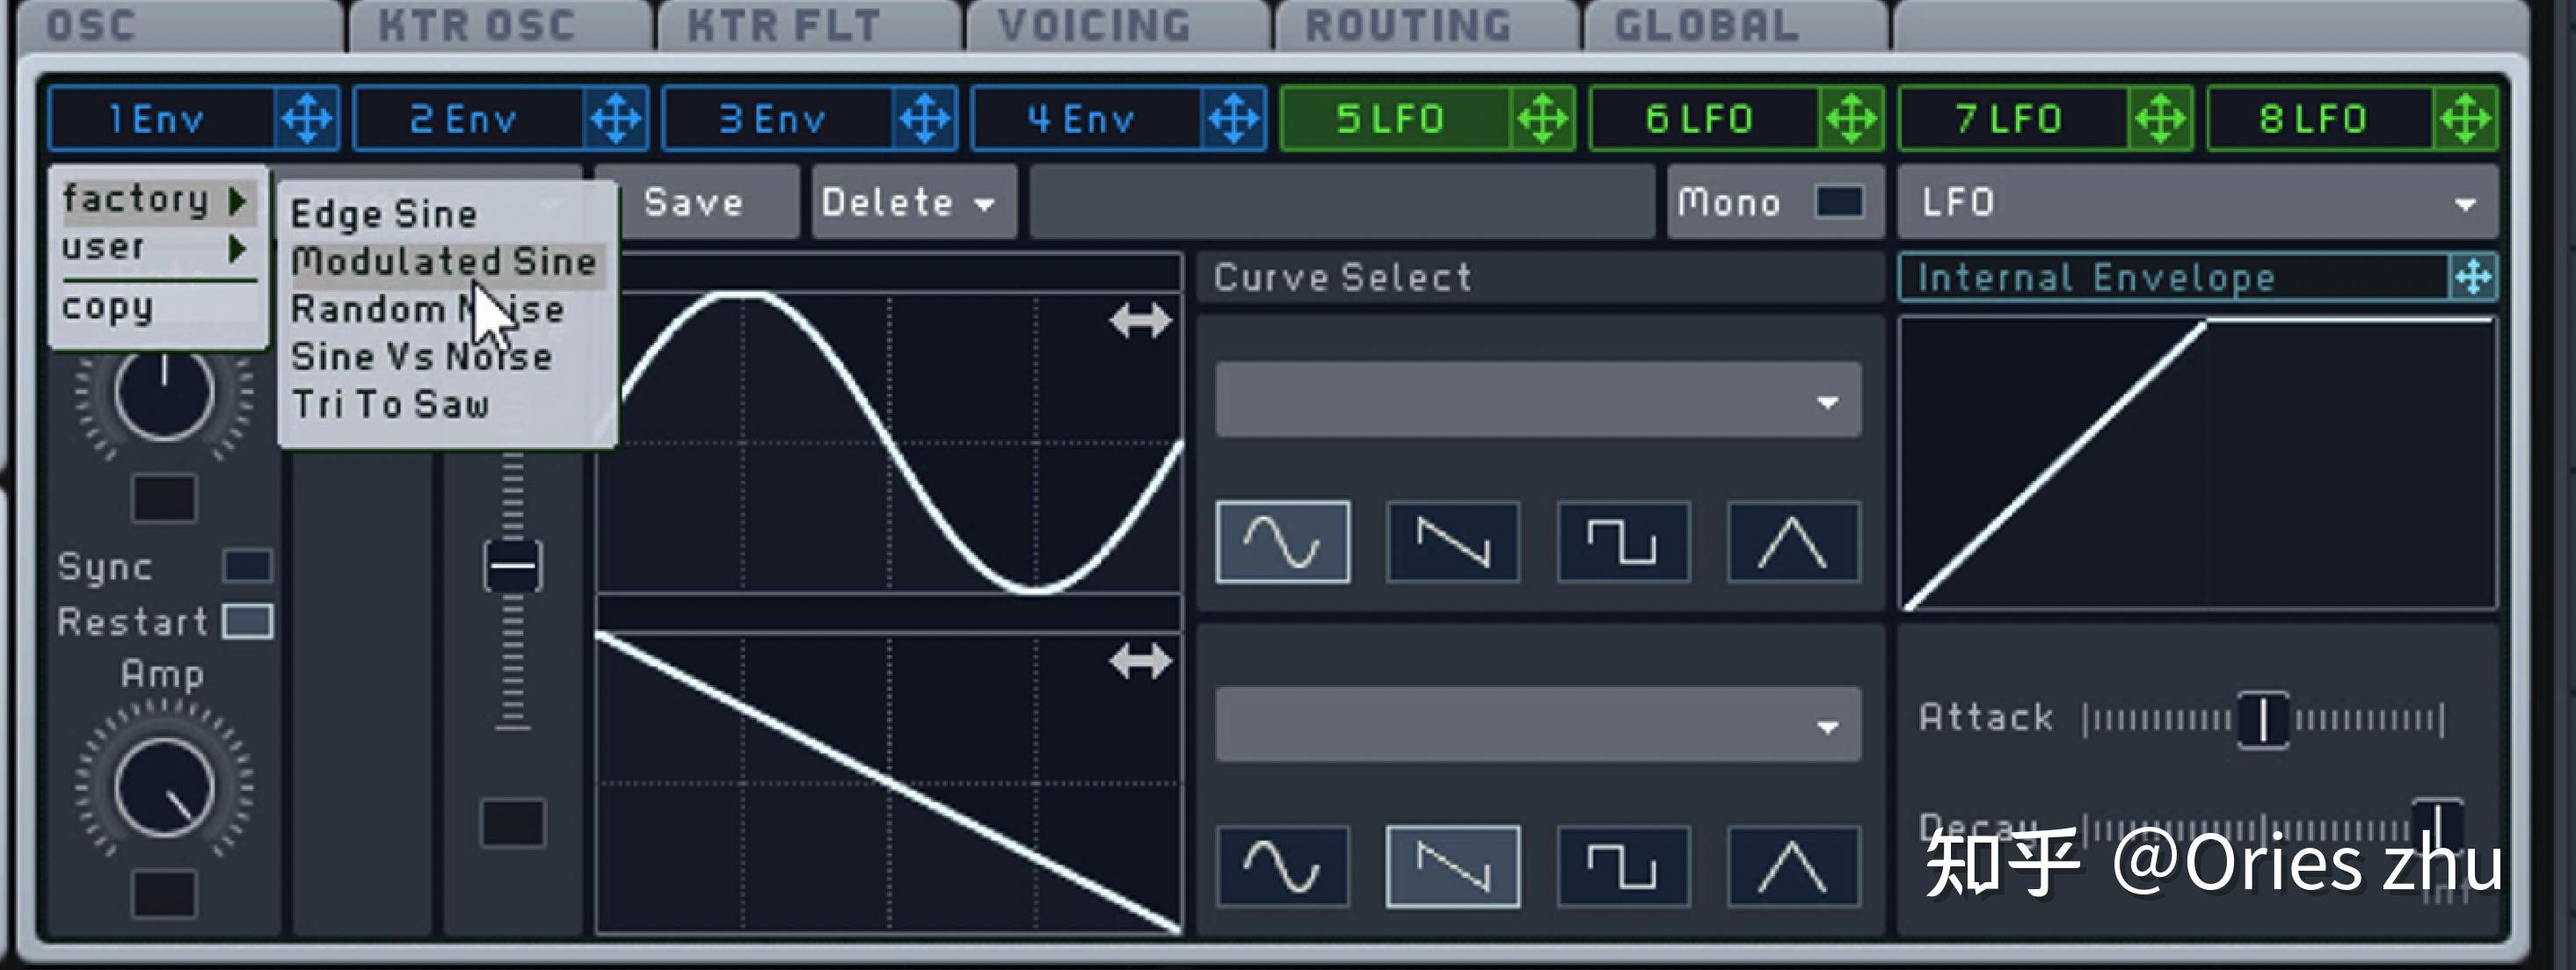Click the horizontal stretch arrows on the waveform display
Viewport: 2576px width, 970px height.
coord(1140,320)
